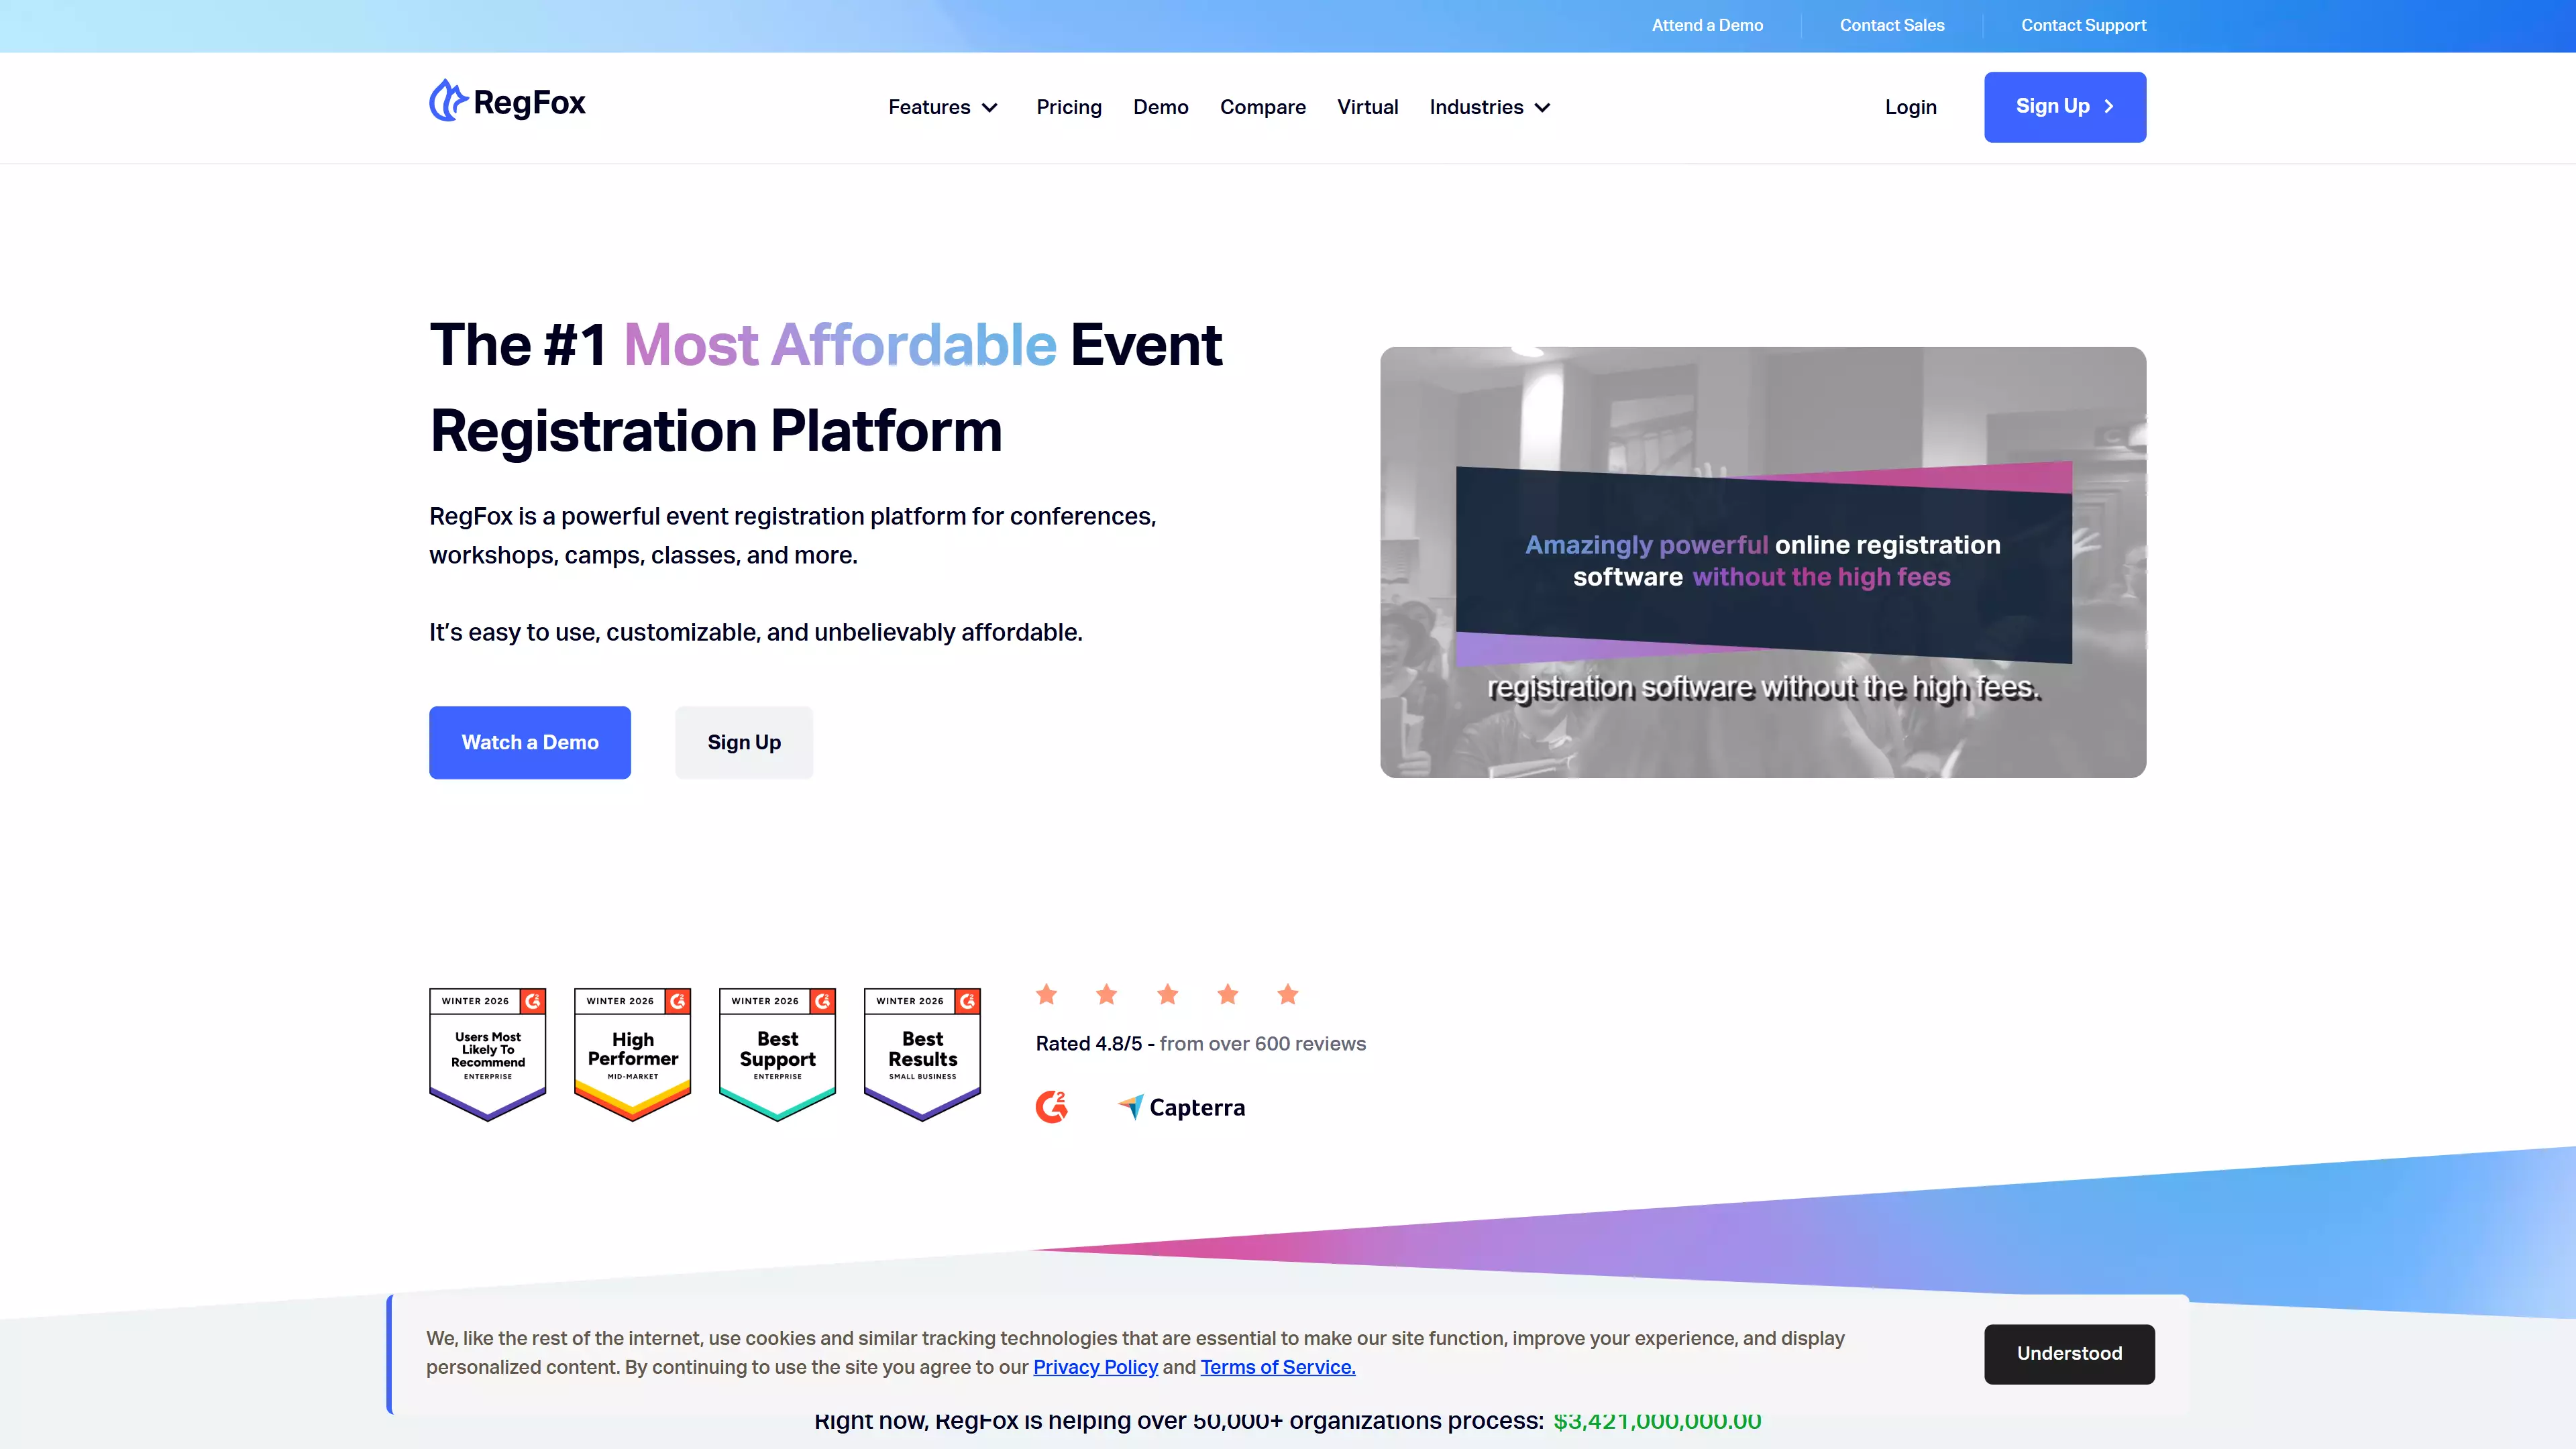
Task: Click the 'Rated 4.8/5' rating text
Action: [1089, 1043]
